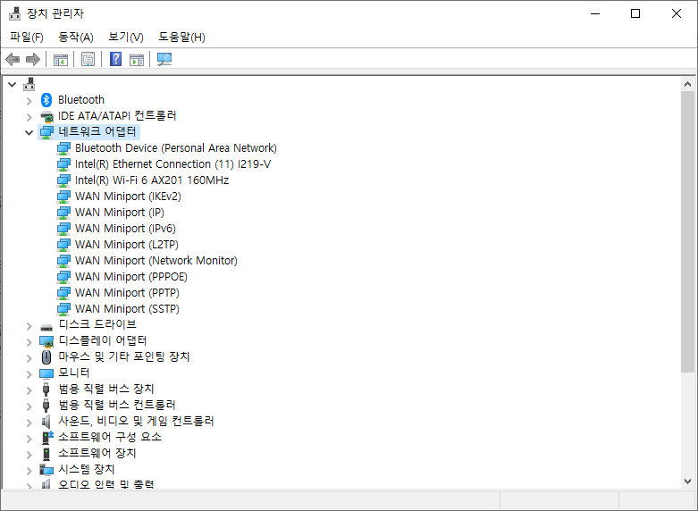The width and height of the screenshot is (698, 511).
Task: Collapse the root computer node
Action: 12,85
